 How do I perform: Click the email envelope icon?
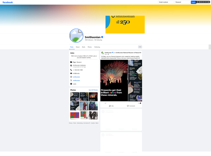click(71, 73)
